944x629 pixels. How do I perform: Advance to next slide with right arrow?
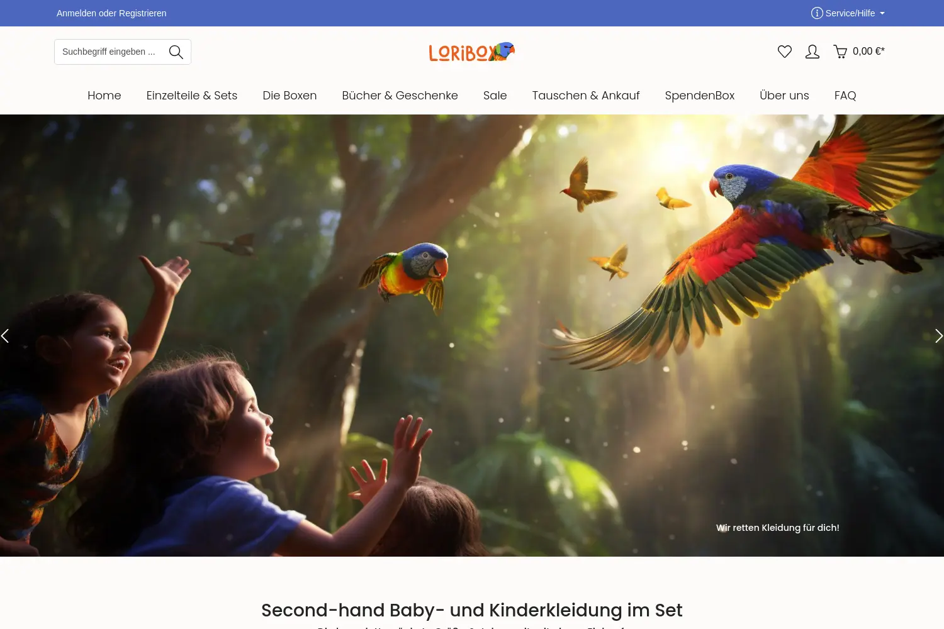938,336
